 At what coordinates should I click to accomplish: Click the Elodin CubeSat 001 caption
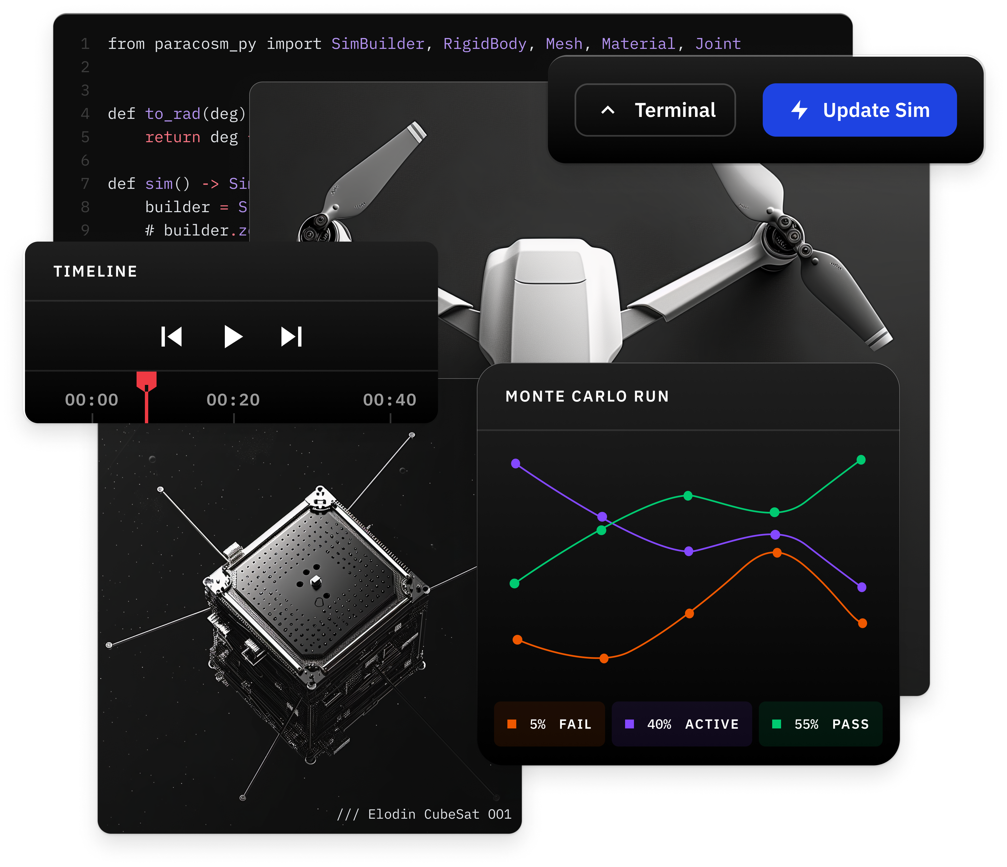click(424, 814)
